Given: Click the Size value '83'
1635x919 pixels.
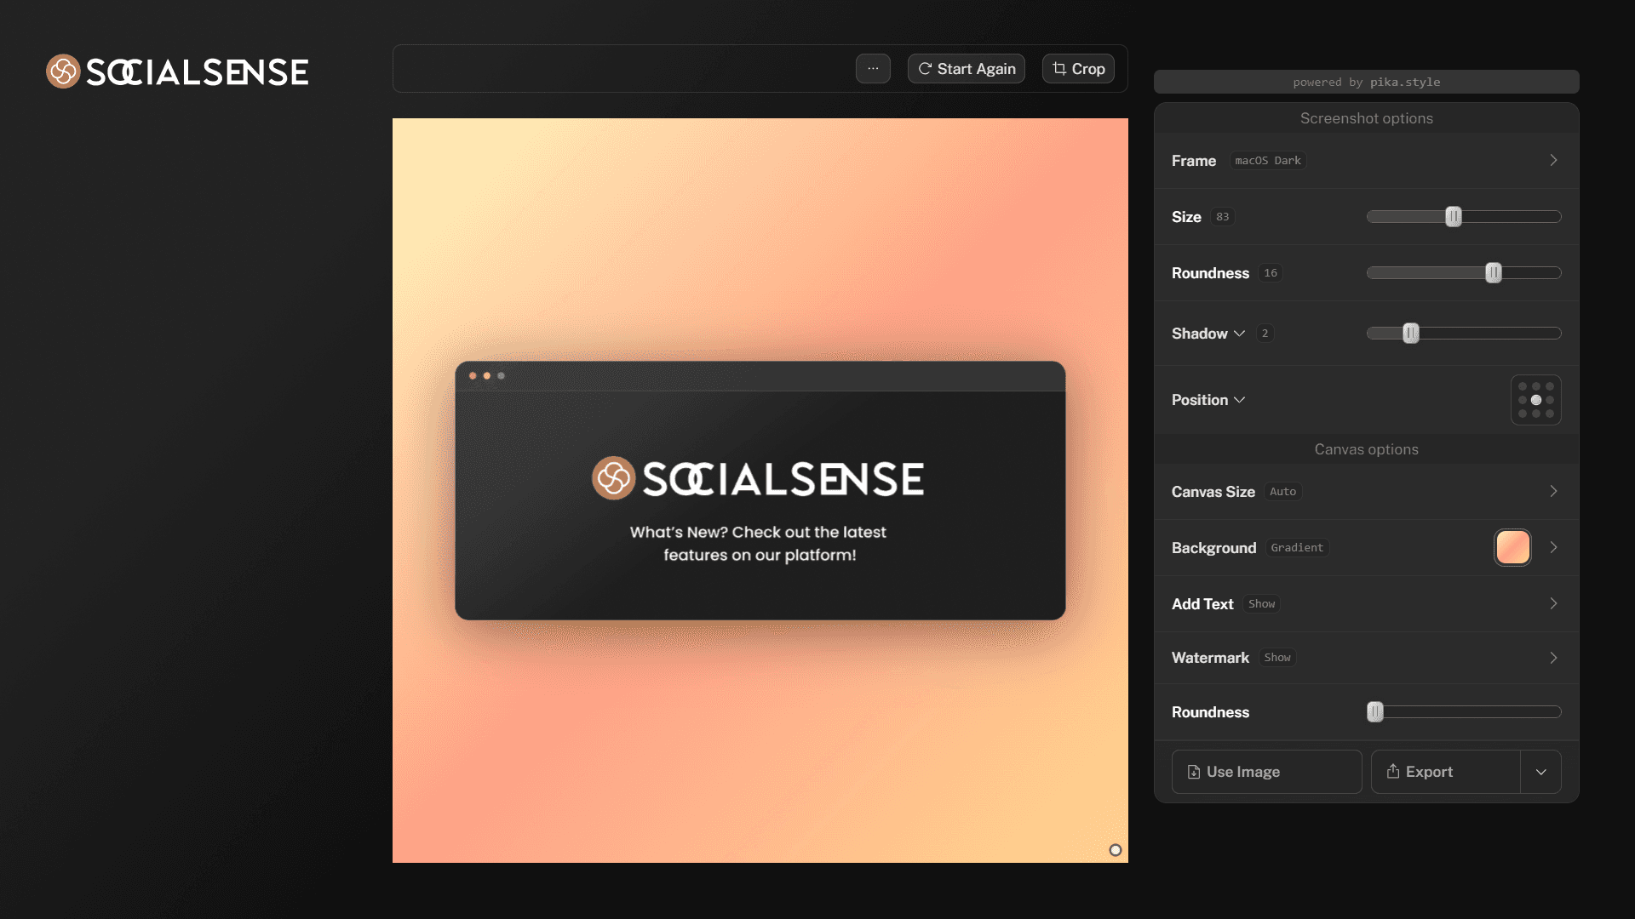Looking at the screenshot, I should [1223, 217].
